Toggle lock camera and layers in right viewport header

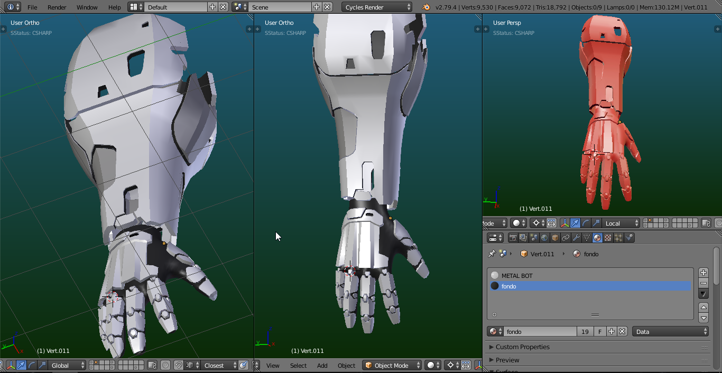click(706, 223)
